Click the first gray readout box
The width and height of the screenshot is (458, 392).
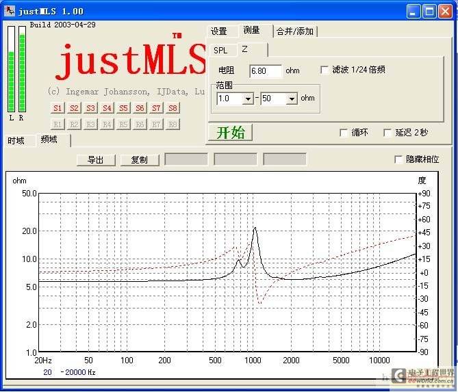coord(186,159)
